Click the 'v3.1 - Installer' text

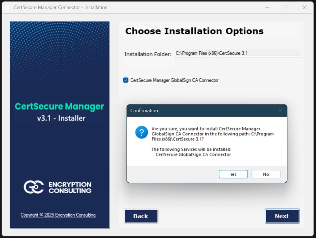[61, 118]
